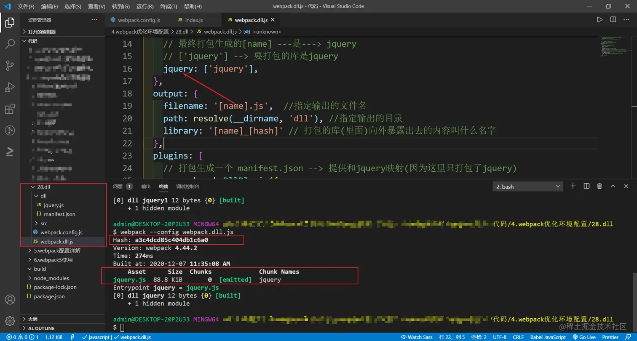637x341 pixels.
Task: Expand the 打开的编辑器 section
Action: click(x=62, y=32)
